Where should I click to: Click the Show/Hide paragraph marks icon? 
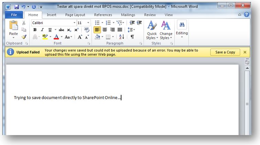point(132,37)
